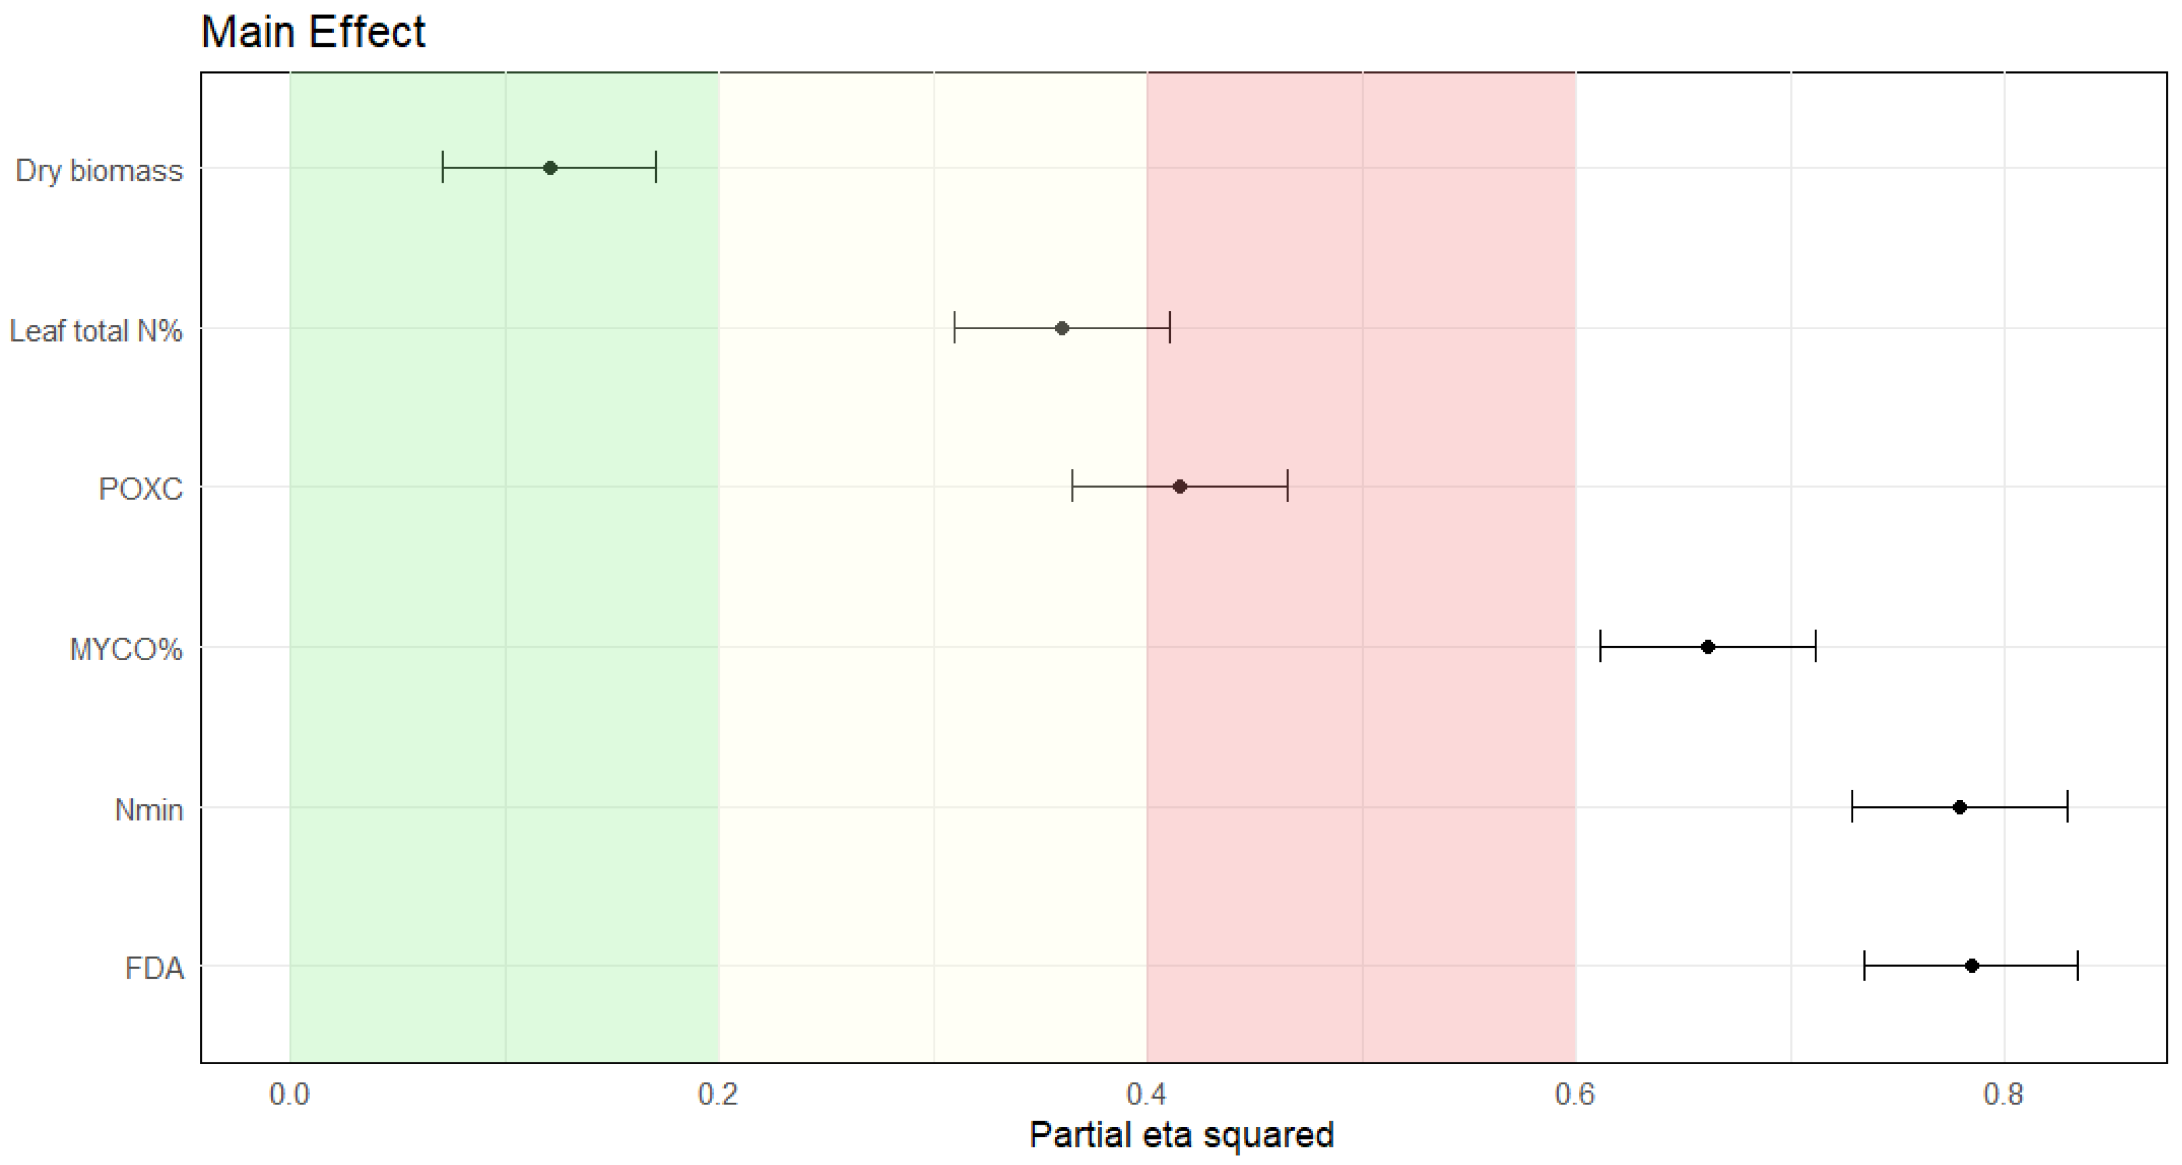2182x1165 pixels.
Task: Select the Dry biomass axis label
Action: pos(99,171)
